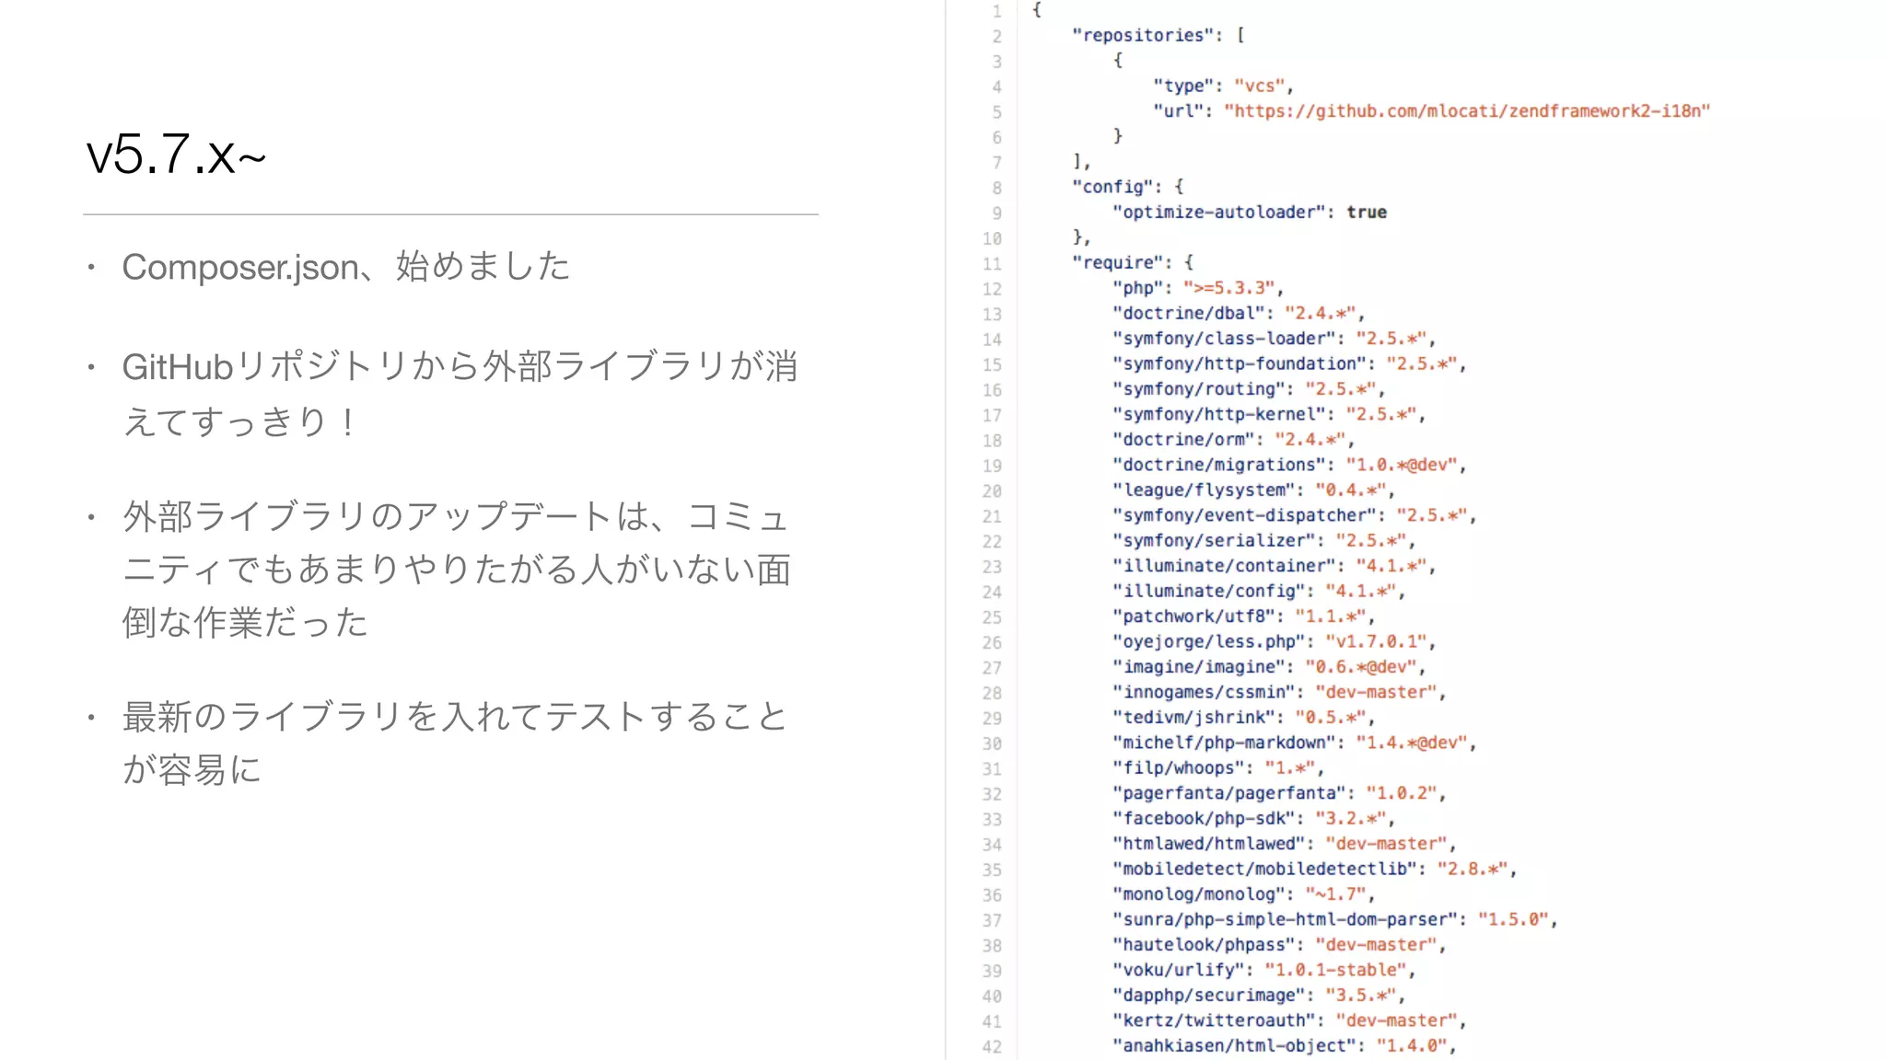Image resolution: width=1886 pixels, height=1060 pixels.
Task: Click the "optimize-autoloader": true line
Action: coord(1249,212)
